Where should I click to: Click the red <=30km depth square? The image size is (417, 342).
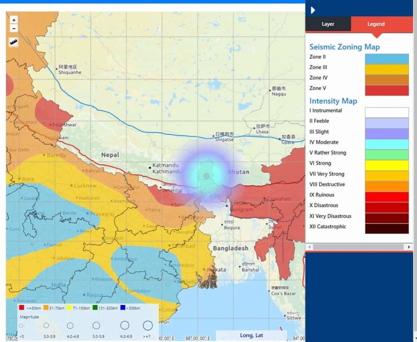(21, 308)
